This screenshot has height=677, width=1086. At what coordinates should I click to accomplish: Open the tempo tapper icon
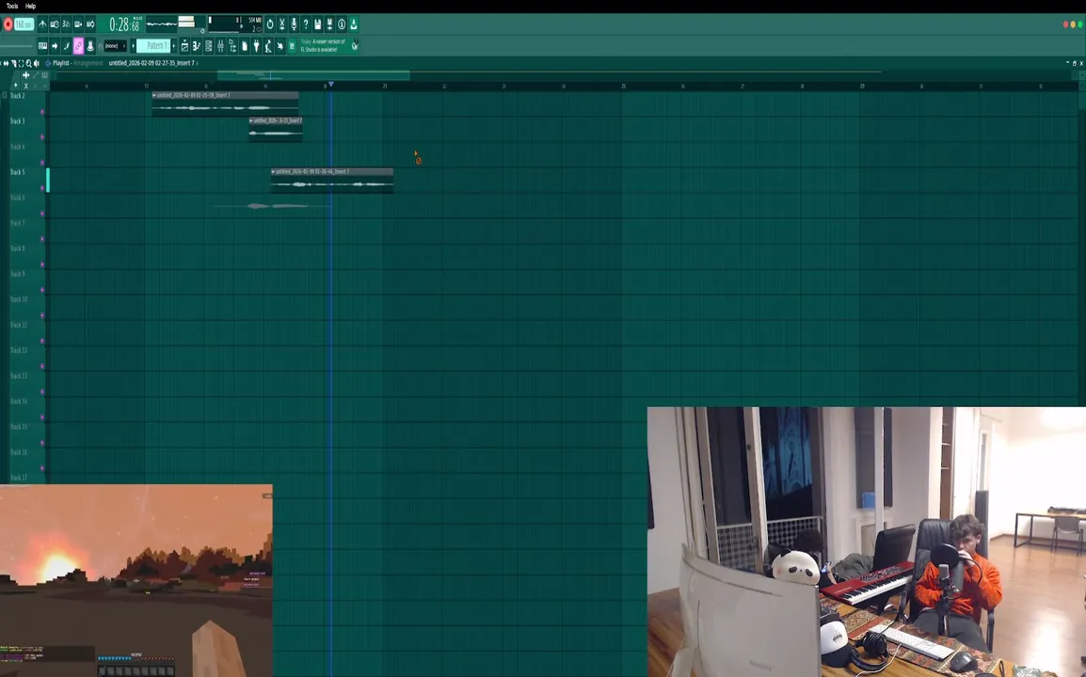pos(268,46)
